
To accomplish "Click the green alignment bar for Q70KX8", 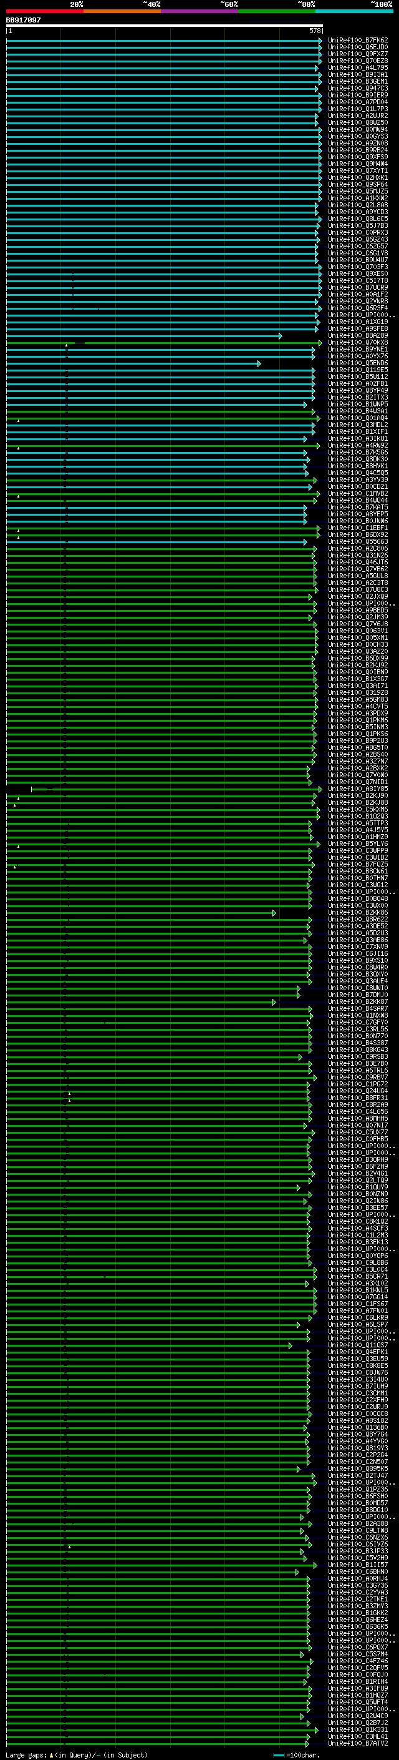I will [165, 343].
